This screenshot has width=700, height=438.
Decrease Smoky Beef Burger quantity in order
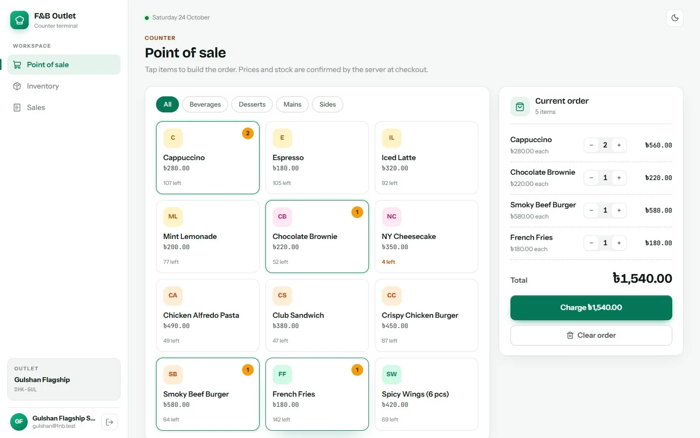tap(591, 210)
